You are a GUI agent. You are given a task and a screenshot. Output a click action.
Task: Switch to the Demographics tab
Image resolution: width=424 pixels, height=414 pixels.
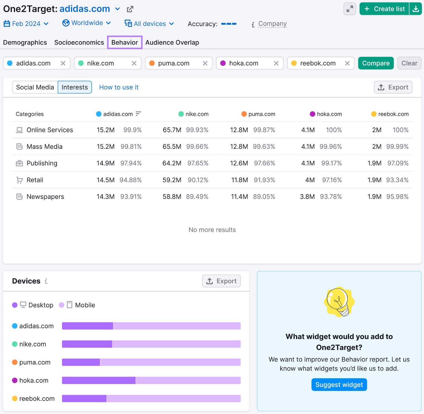[x=25, y=42]
